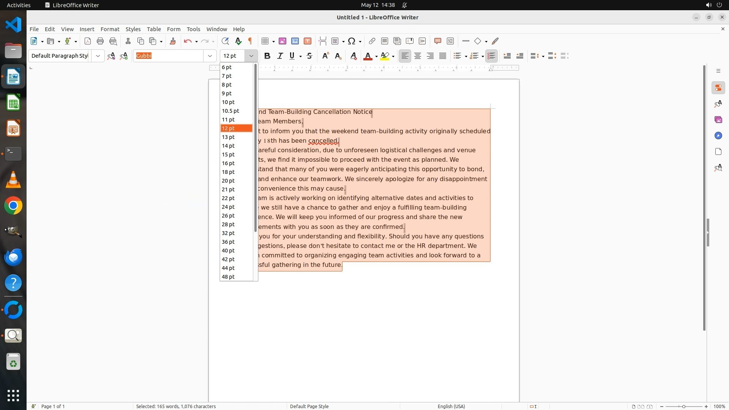The height and width of the screenshot is (410, 729).
Task: Click the Clone Formatting paintbrush icon
Action: pyautogui.click(x=173, y=41)
